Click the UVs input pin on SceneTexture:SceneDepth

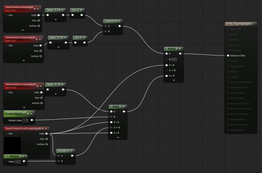point(6,15)
